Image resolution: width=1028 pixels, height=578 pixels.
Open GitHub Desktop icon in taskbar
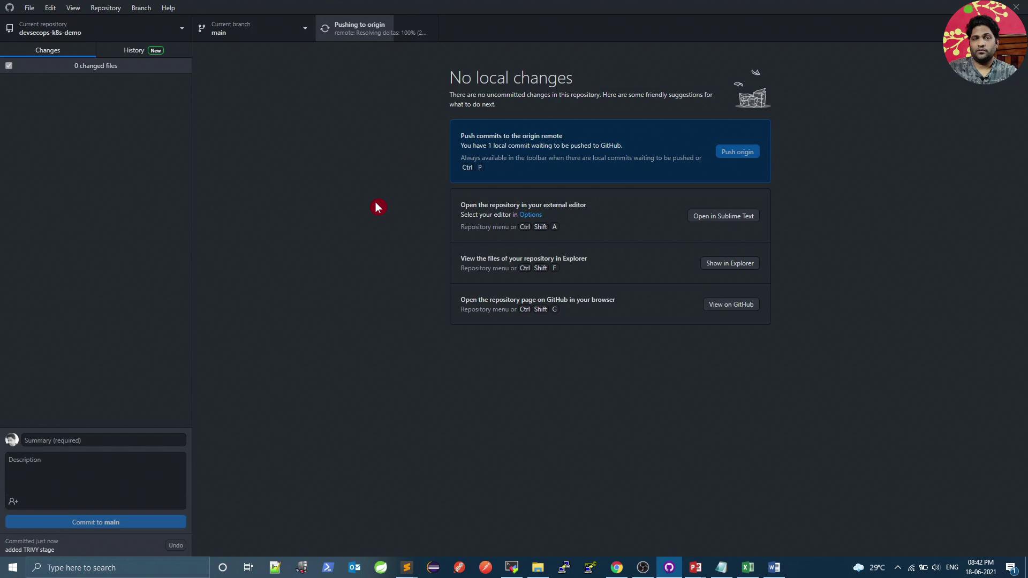pos(669,567)
